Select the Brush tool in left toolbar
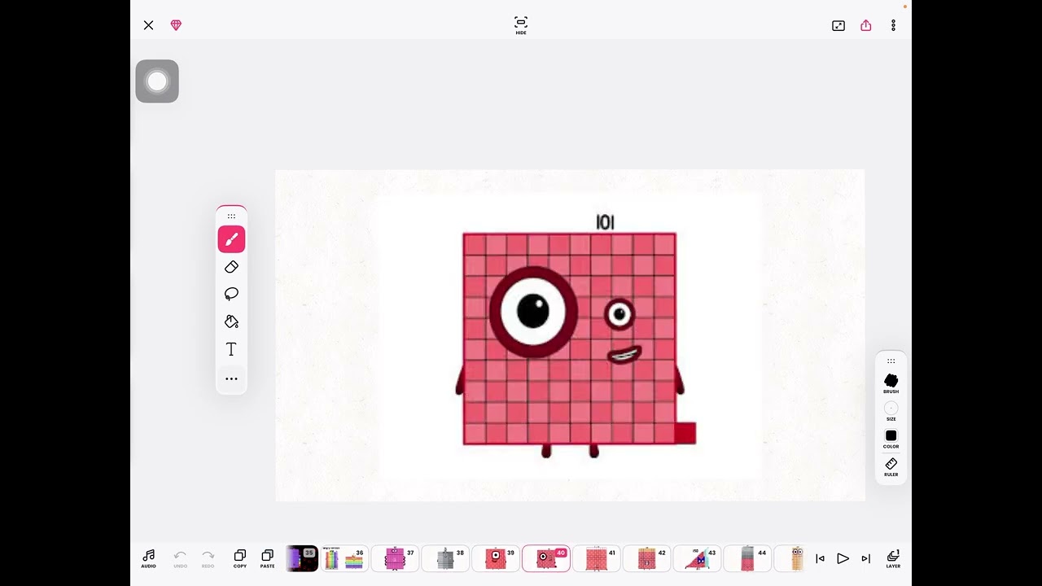This screenshot has width=1042, height=586. click(x=231, y=239)
